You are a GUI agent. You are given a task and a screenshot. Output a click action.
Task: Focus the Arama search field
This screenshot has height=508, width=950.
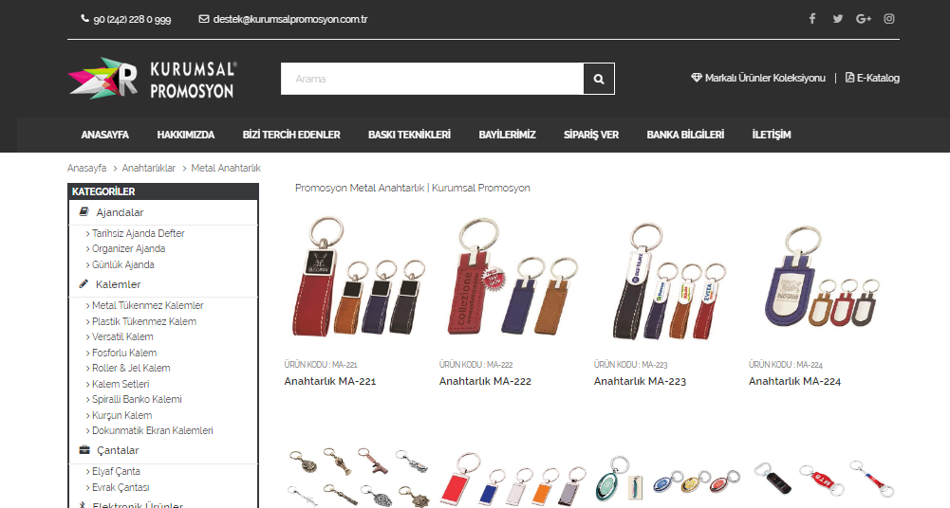(x=432, y=79)
